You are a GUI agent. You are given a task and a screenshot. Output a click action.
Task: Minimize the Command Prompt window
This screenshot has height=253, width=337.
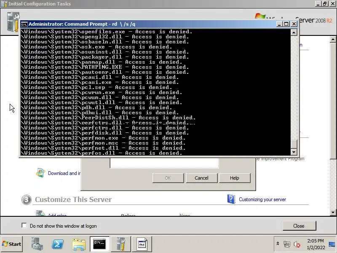coord(279,24)
